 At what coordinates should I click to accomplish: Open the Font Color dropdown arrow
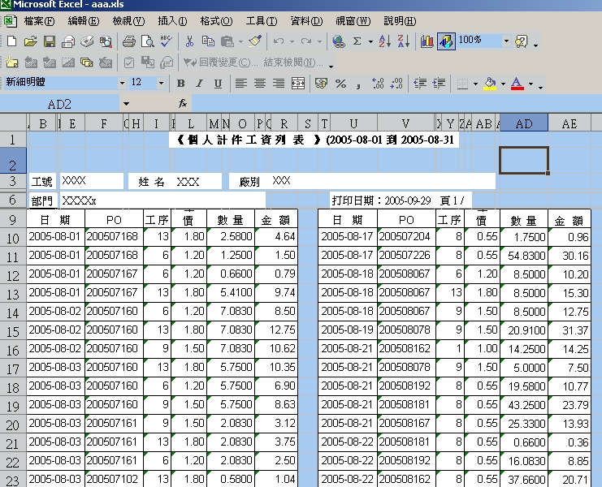pos(531,84)
